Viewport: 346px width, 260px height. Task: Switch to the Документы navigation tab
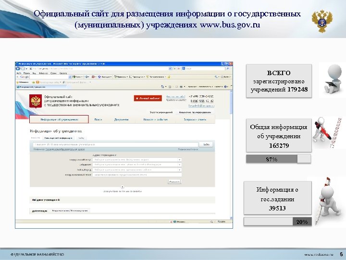tap(122, 119)
